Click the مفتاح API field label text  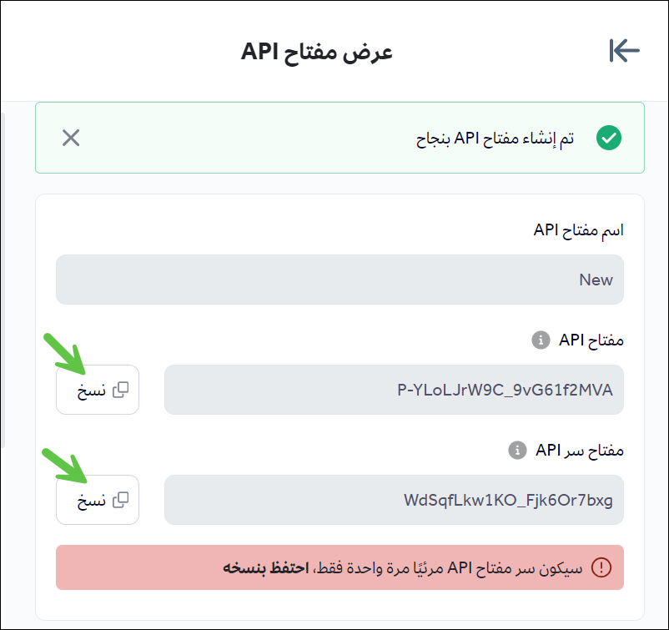(591, 340)
